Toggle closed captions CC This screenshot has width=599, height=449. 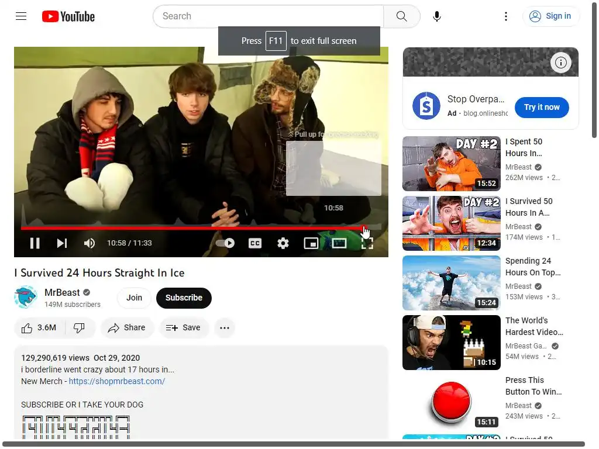click(x=255, y=243)
